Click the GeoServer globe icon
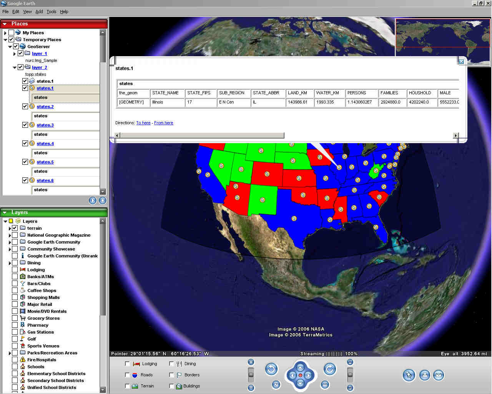The width and height of the screenshot is (492, 394). pos(23,46)
